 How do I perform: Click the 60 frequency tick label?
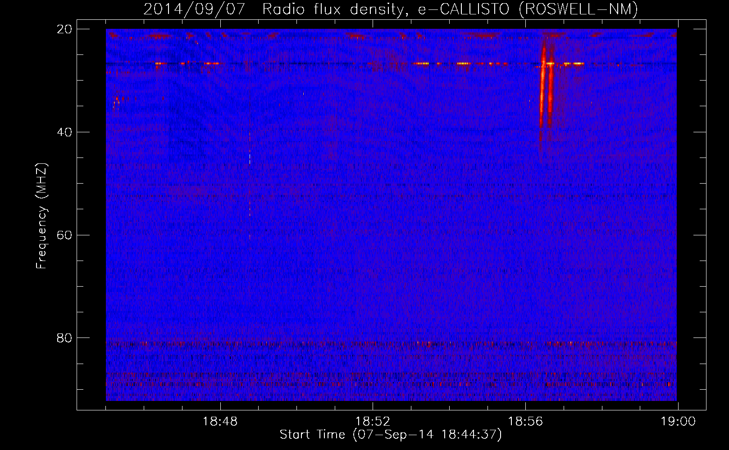[x=64, y=235]
